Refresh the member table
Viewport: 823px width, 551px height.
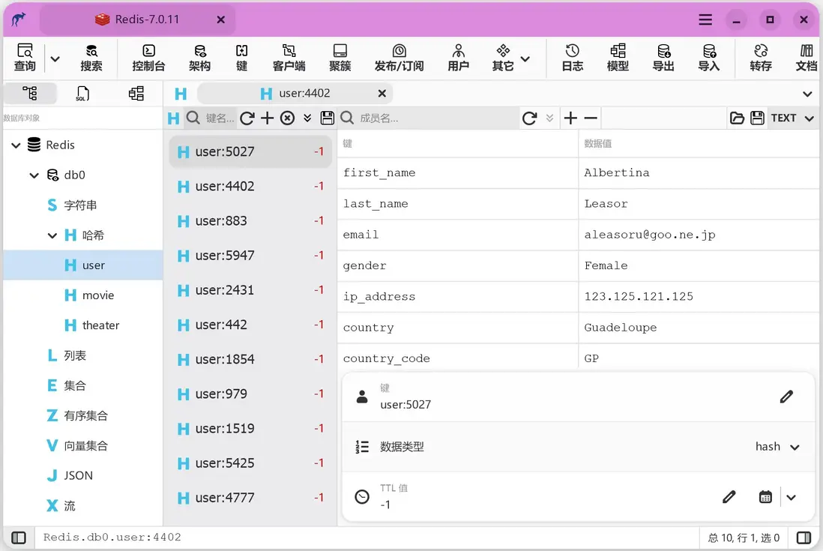click(x=530, y=118)
